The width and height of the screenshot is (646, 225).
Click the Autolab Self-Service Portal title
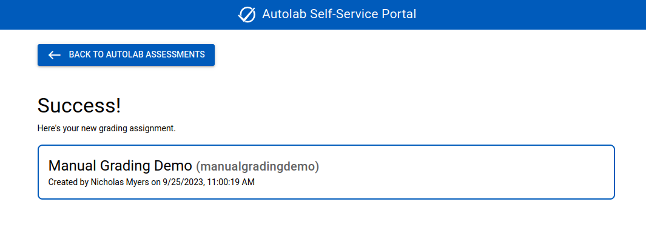339,15
